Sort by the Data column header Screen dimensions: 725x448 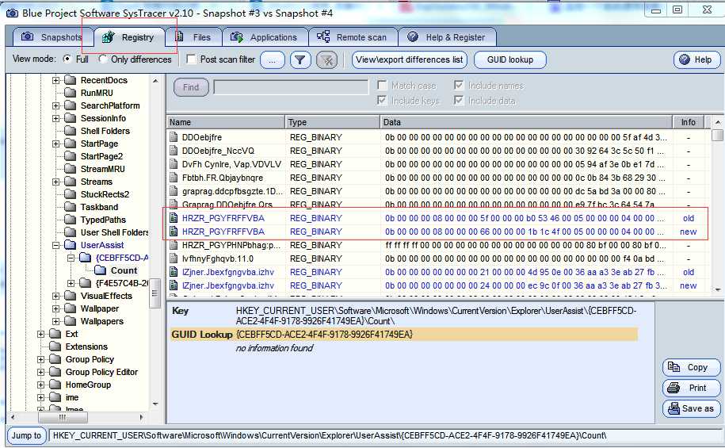click(x=526, y=122)
